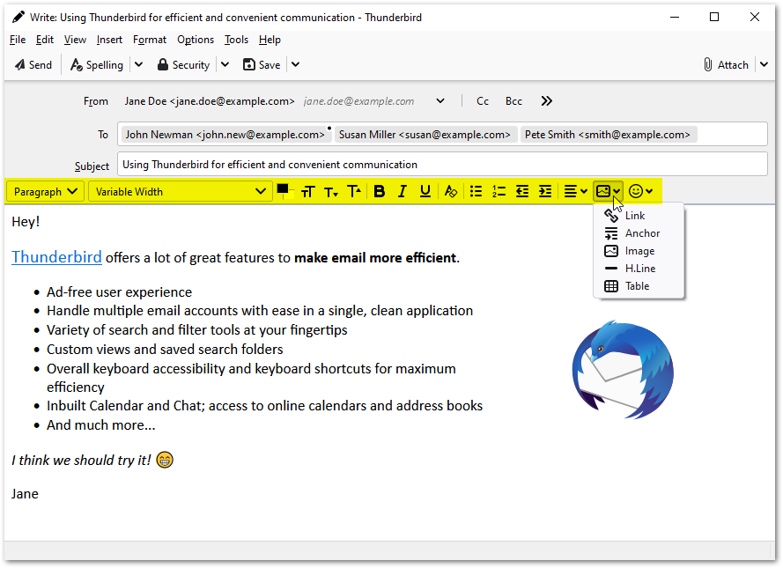Select the Thunderbird logo image
Viewport: 783px width, 568px height.
point(623,370)
